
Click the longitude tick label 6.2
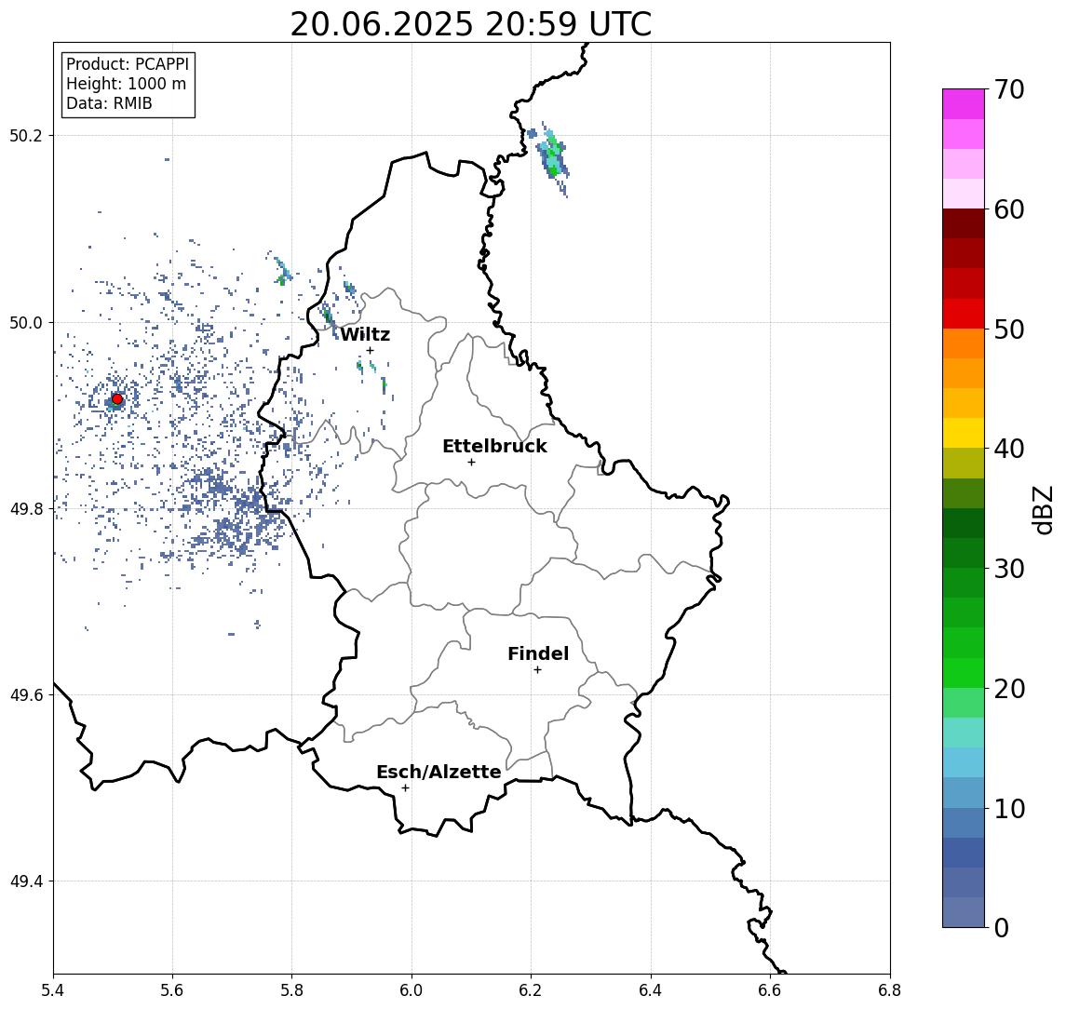531,990
